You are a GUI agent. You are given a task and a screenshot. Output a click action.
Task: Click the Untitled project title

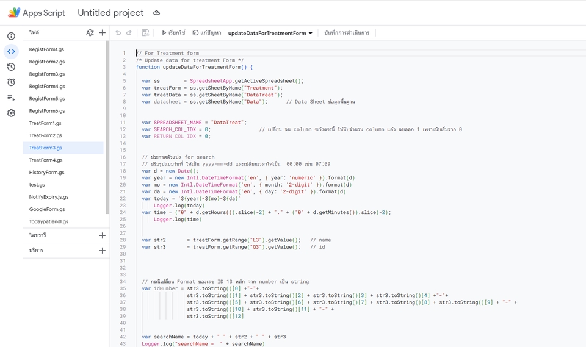click(110, 13)
